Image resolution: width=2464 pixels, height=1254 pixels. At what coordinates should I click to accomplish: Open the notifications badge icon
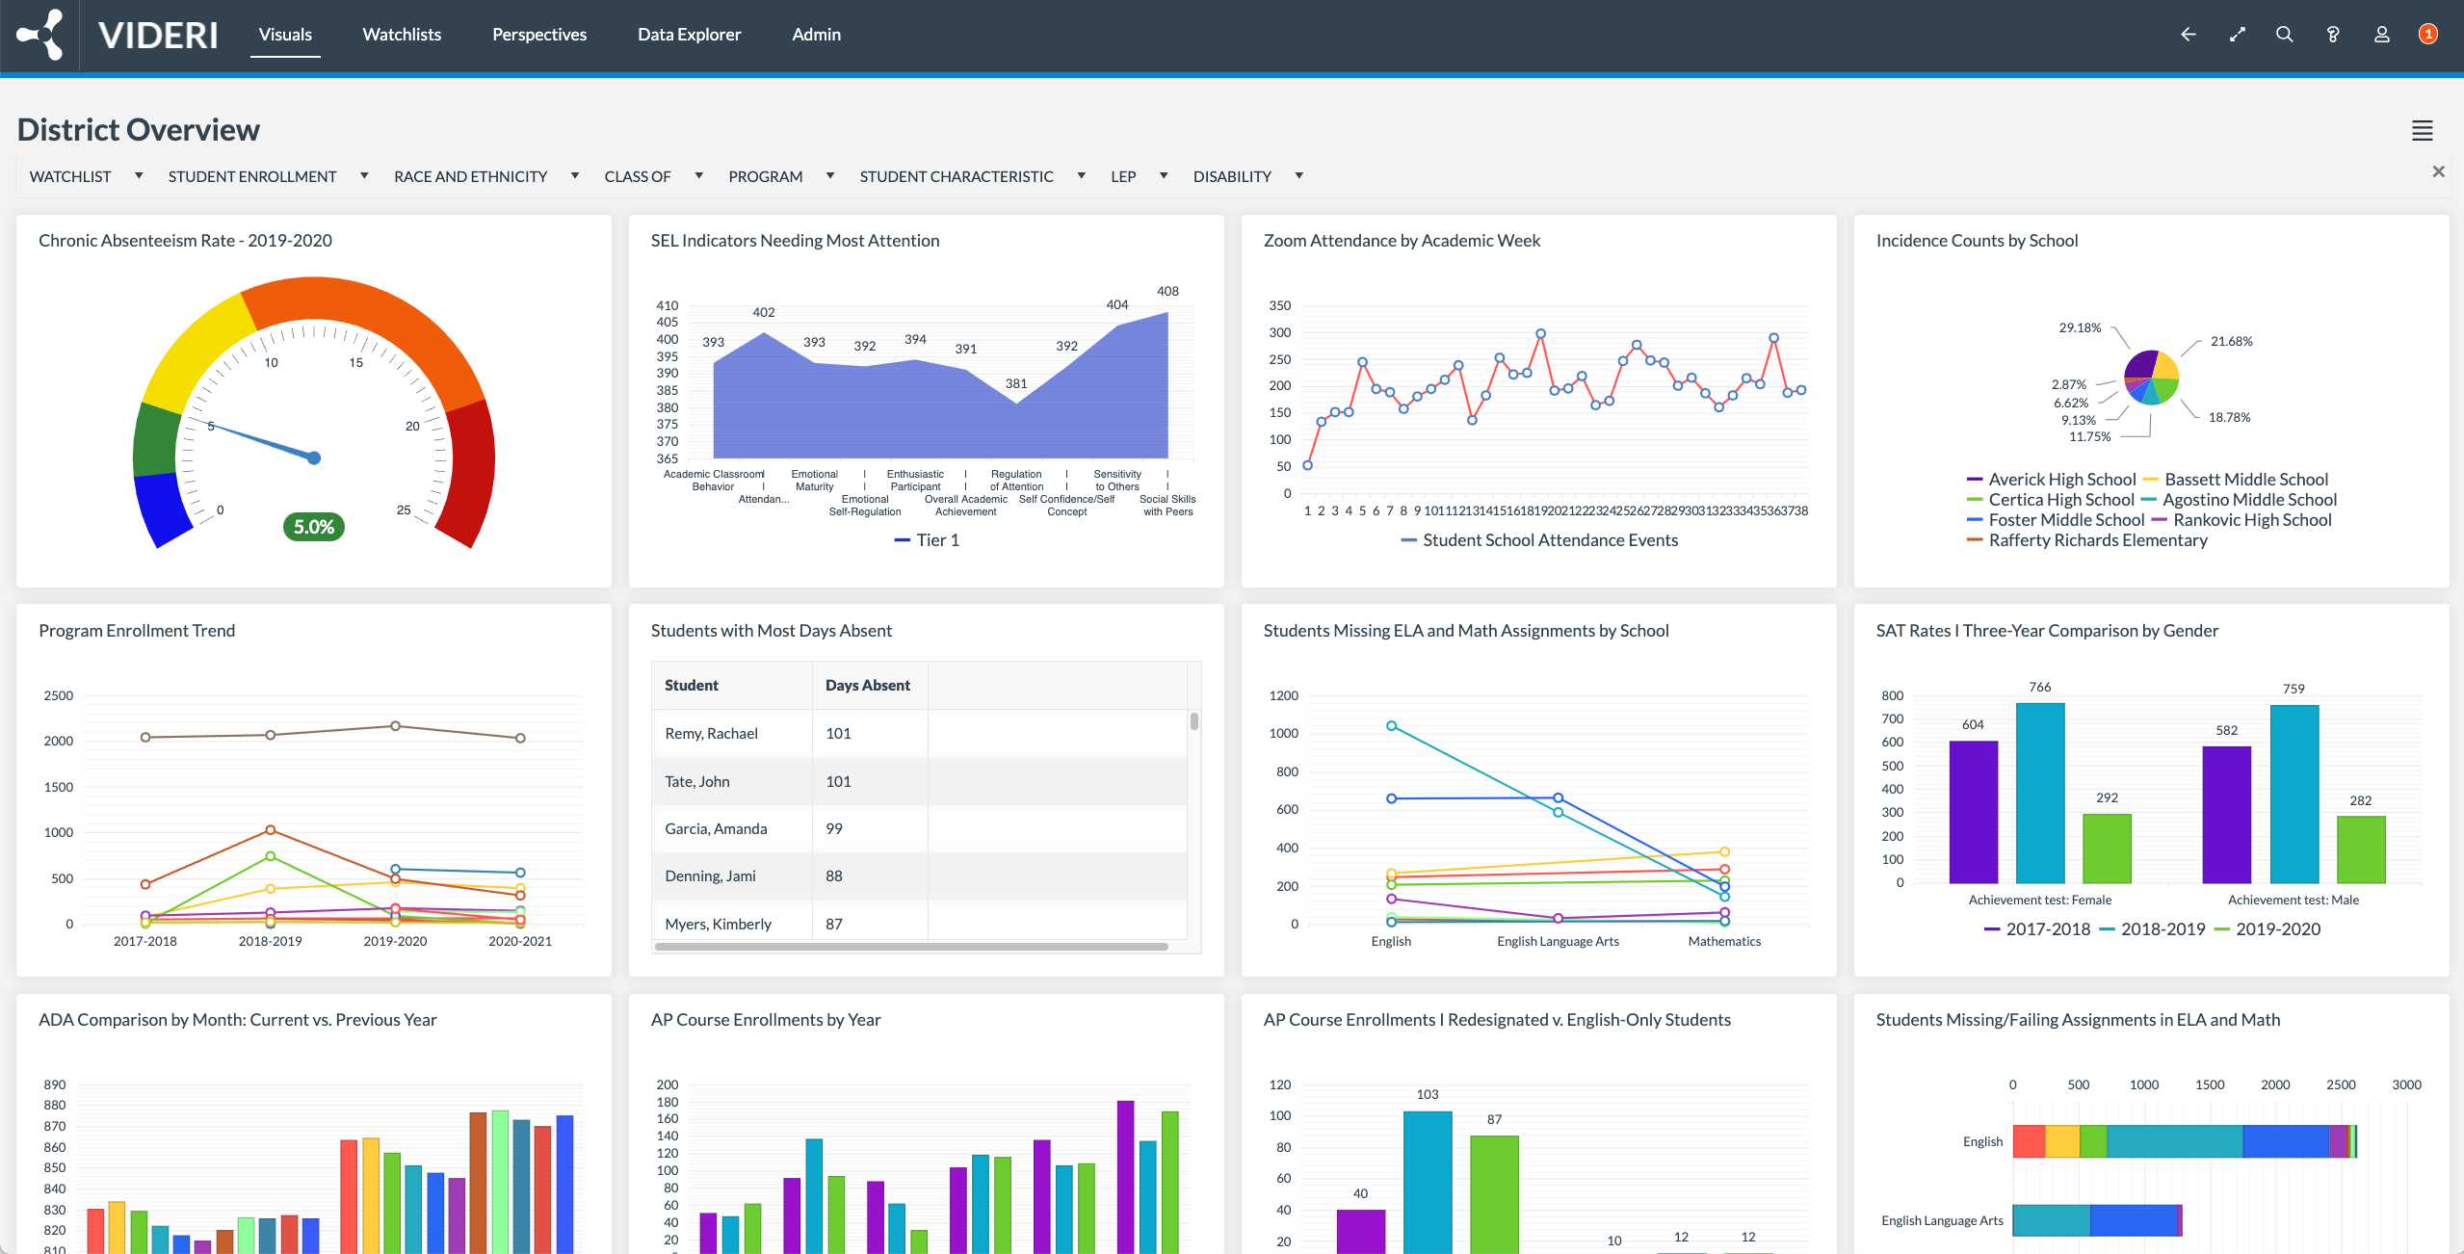[x=2428, y=35]
